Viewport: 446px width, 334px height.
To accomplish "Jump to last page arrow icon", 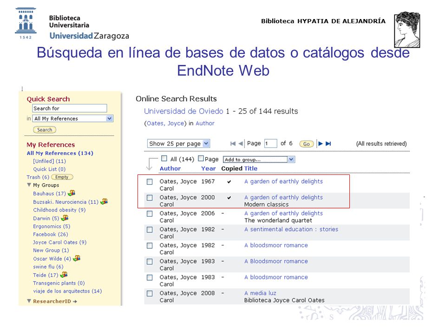I will tap(328, 144).
